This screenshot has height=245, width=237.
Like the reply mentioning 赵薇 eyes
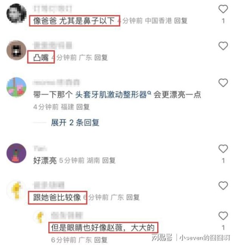[223, 216]
